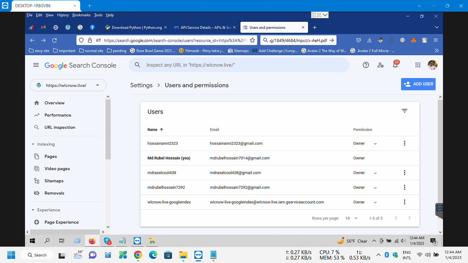Image resolution: width=468 pixels, height=263 pixels.
Task: Open more options for hossainanni2323
Action: [x=405, y=143]
